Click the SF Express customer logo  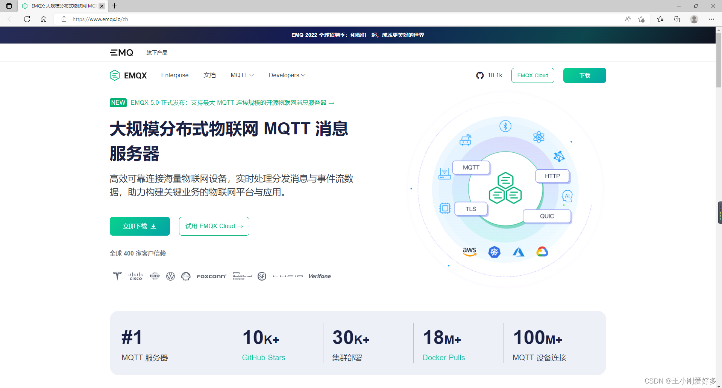[x=262, y=276]
